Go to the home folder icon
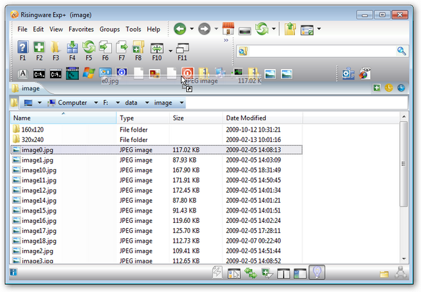The width and height of the screenshot is (421, 292). click(228, 29)
